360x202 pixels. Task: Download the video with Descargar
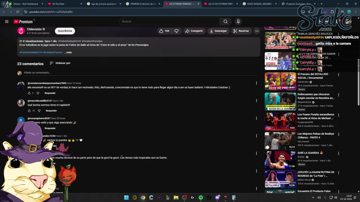coord(218,31)
